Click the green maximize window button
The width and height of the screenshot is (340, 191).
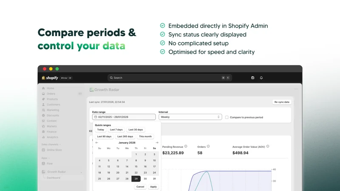[57, 69]
